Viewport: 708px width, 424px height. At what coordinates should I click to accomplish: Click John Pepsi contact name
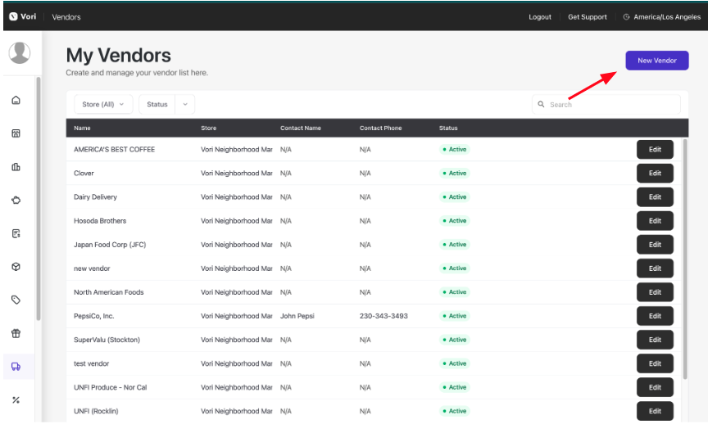point(297,316)
